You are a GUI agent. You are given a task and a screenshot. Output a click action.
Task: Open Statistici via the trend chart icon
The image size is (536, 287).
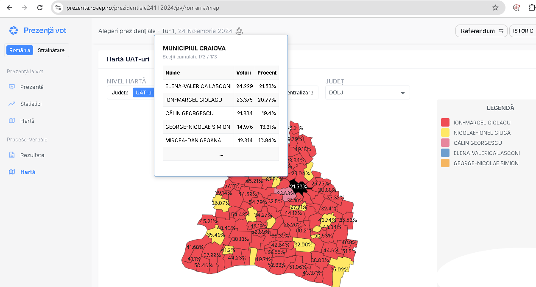pos(12,104)
